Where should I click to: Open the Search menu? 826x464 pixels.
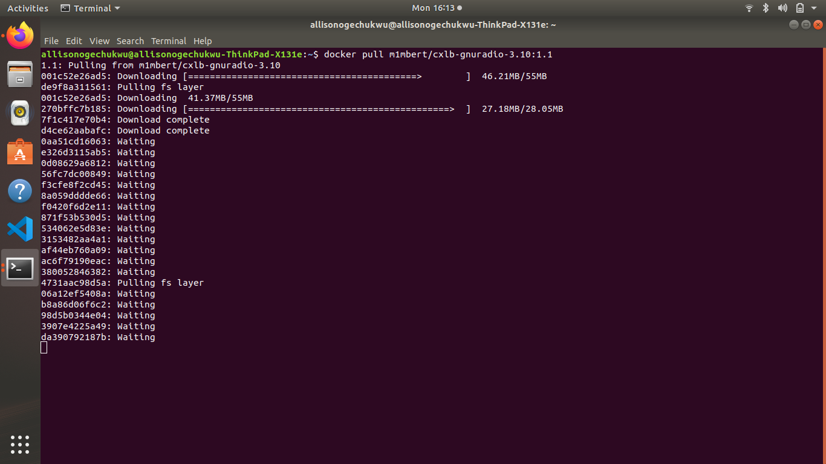130,41
